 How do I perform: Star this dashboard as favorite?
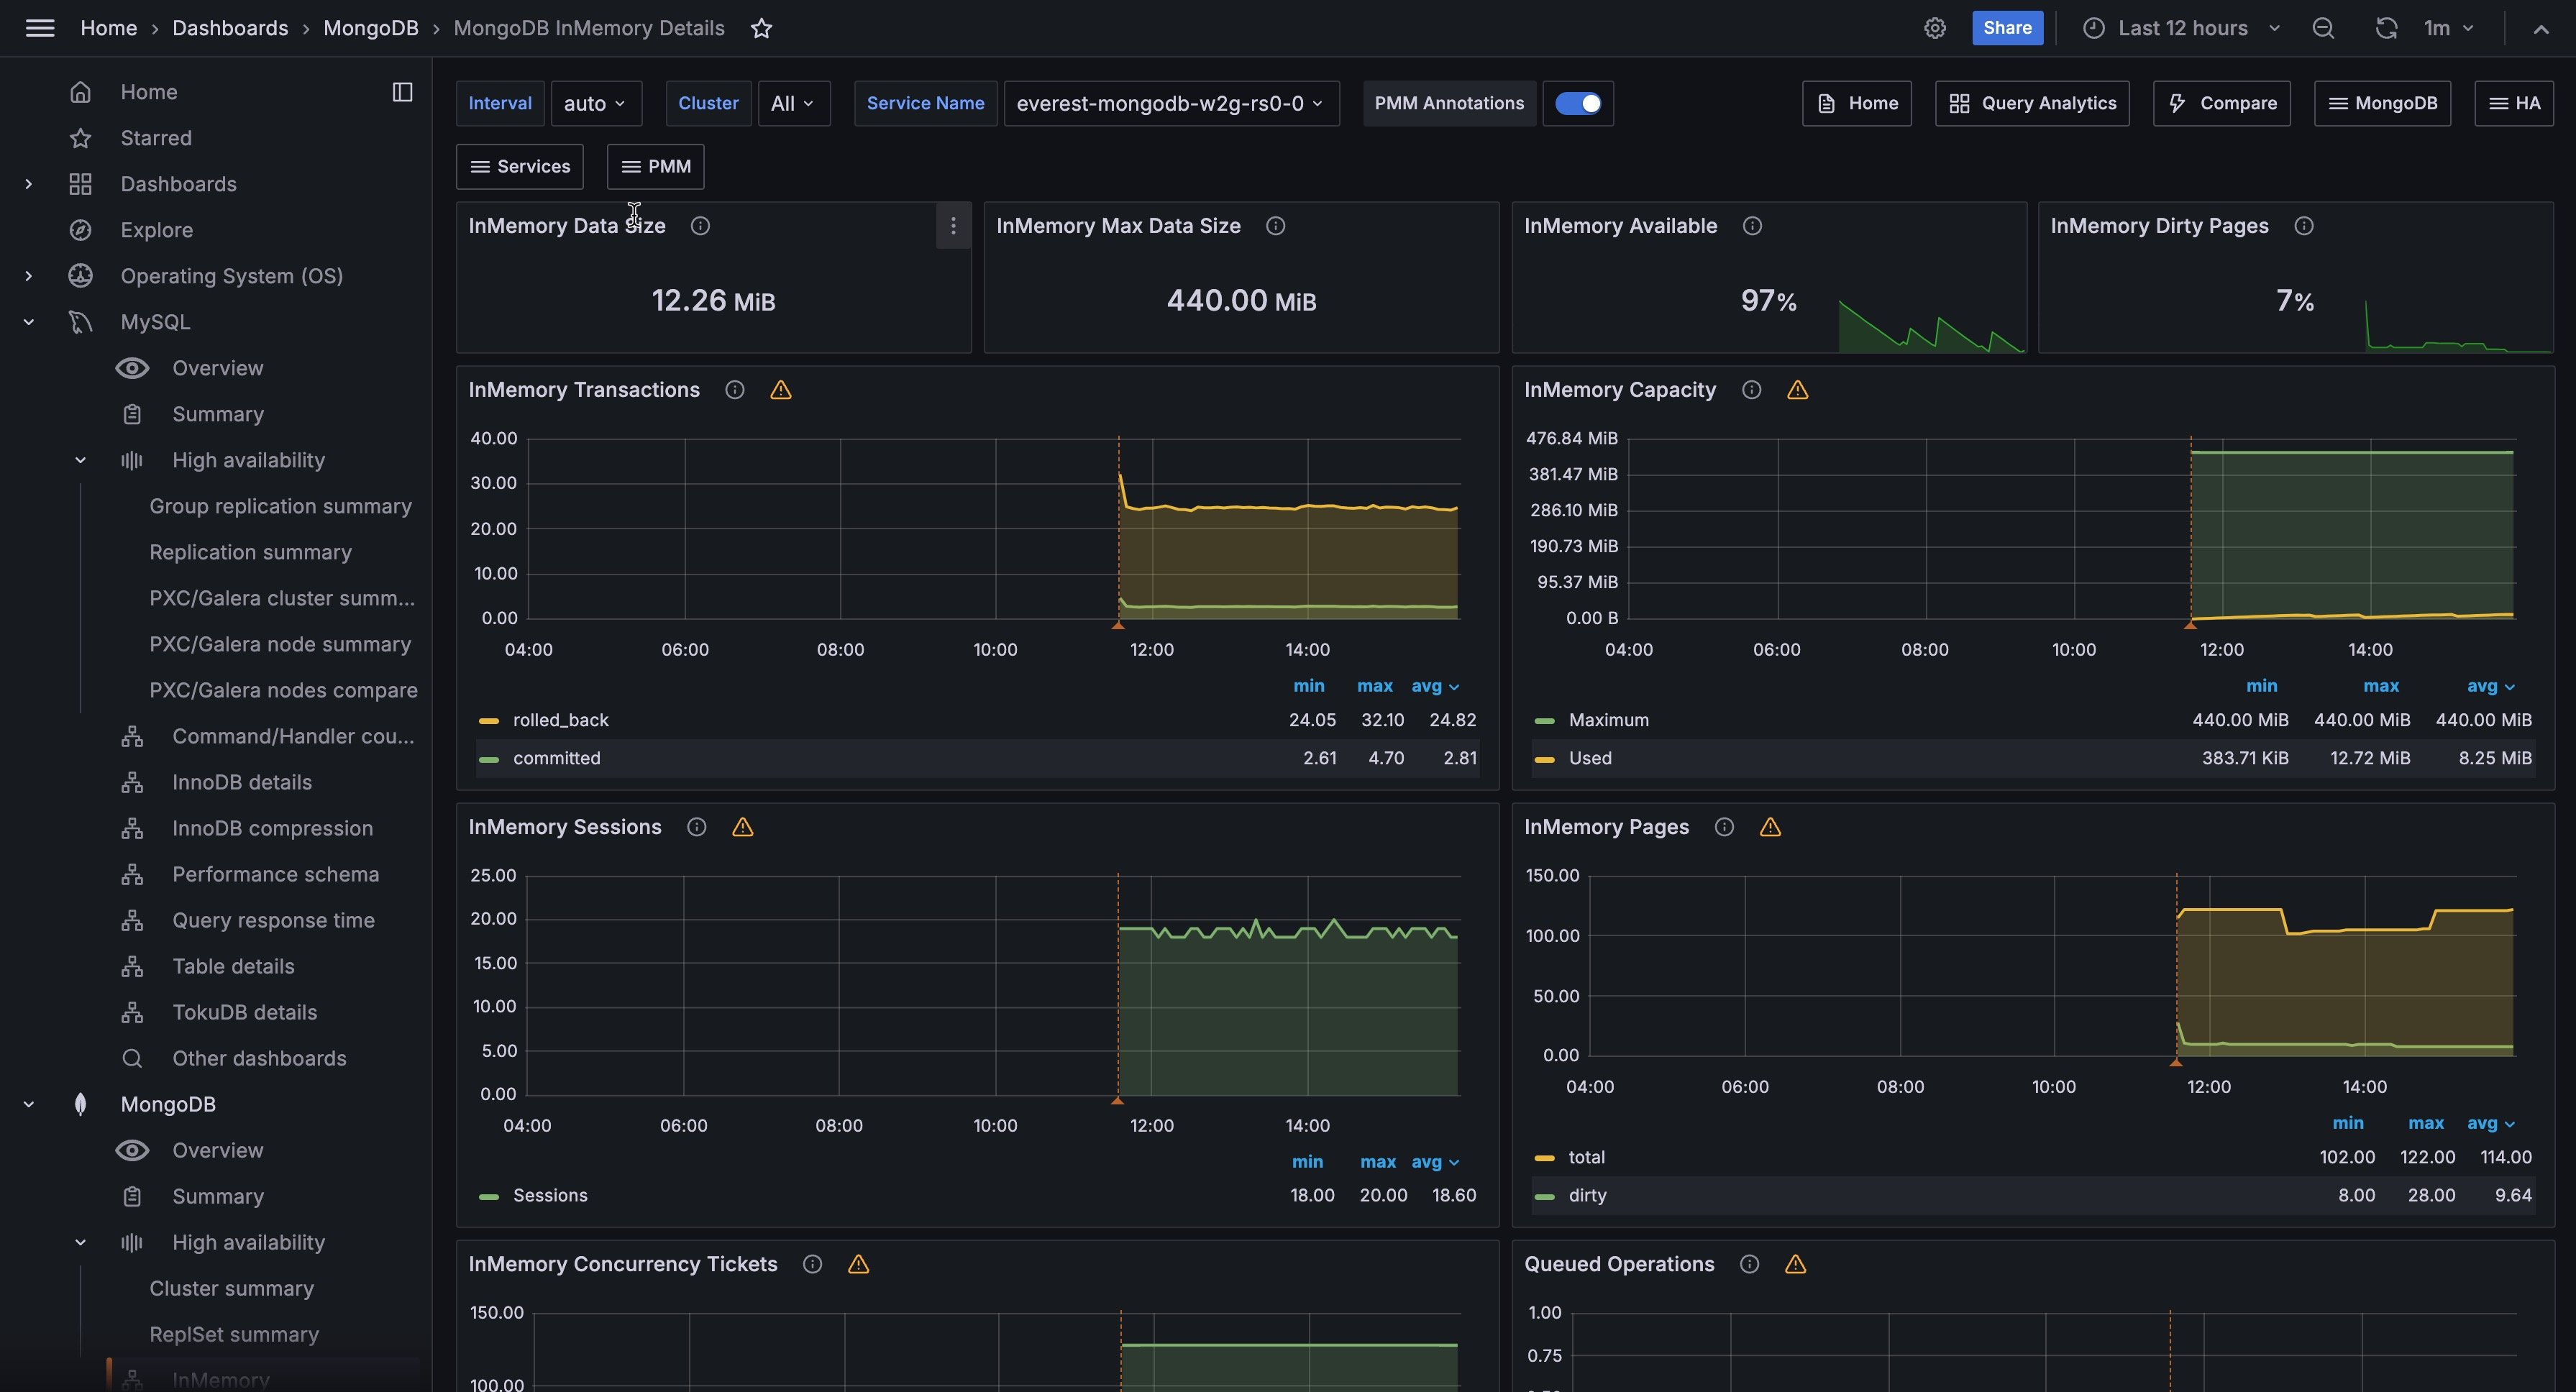point(761,28)
